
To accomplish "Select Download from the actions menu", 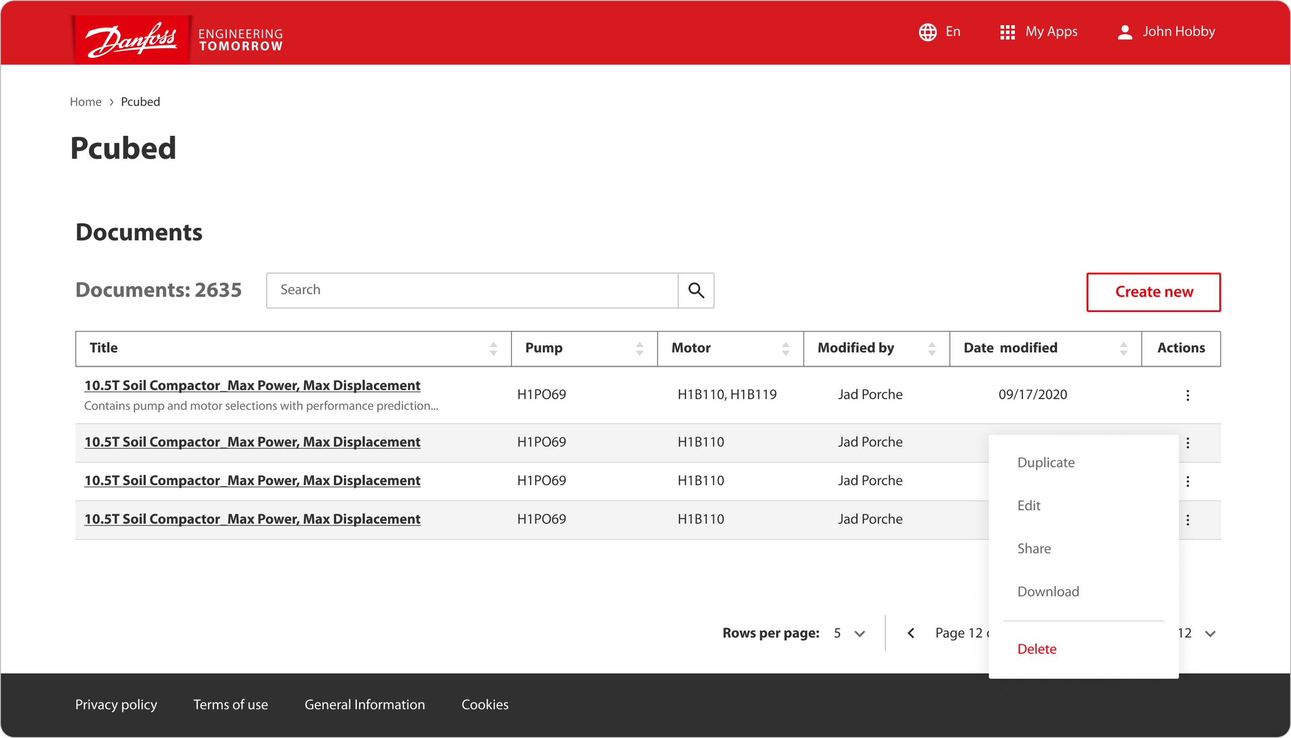I will (1048, 591).
